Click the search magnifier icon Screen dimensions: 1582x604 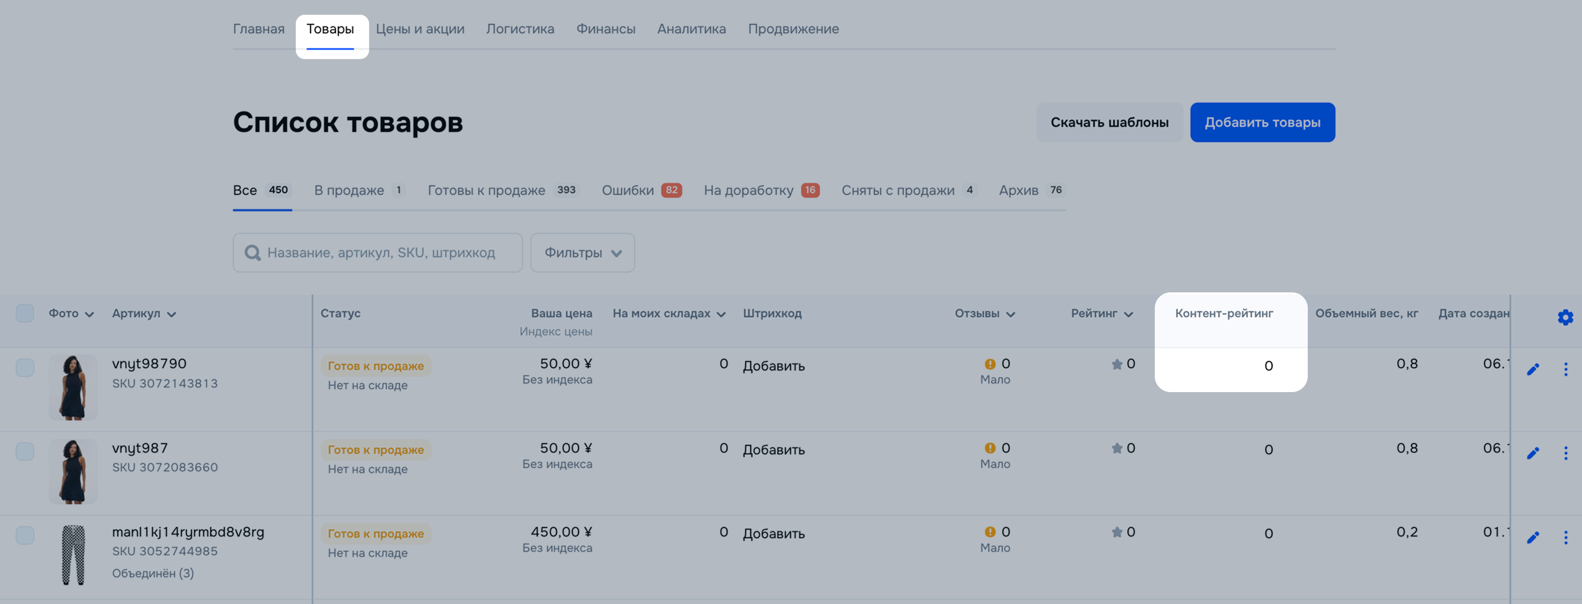point(252,252)
